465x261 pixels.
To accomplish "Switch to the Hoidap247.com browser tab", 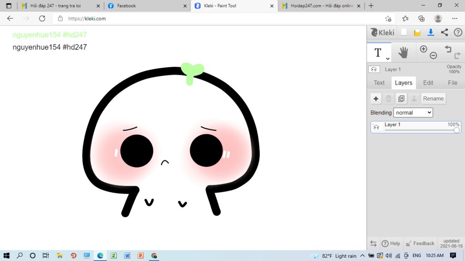I will 322,5.
